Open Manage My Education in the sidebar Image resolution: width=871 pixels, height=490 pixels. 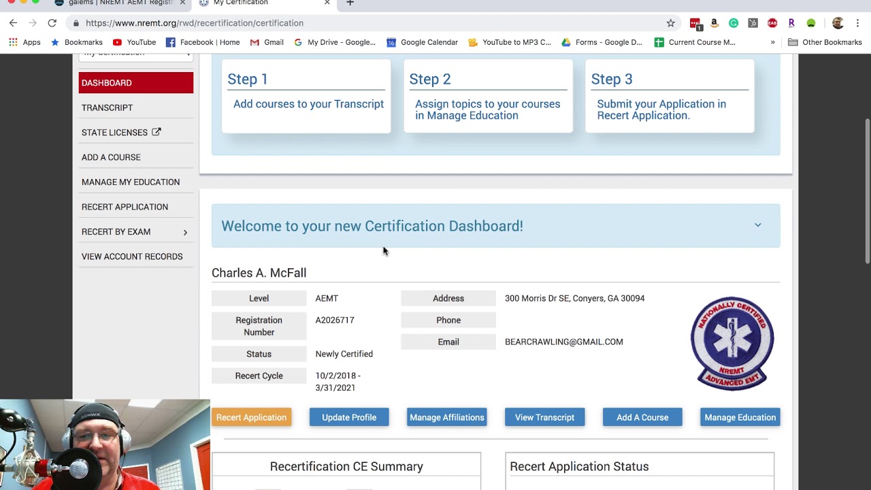(x=131, y=182)
